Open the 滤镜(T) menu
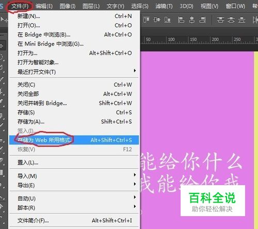The height and width of the screenshot is (229, 258). 164,6
